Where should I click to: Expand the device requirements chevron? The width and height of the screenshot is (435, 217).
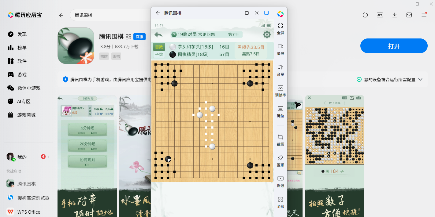pyautogui.click(x=420, y=79)
